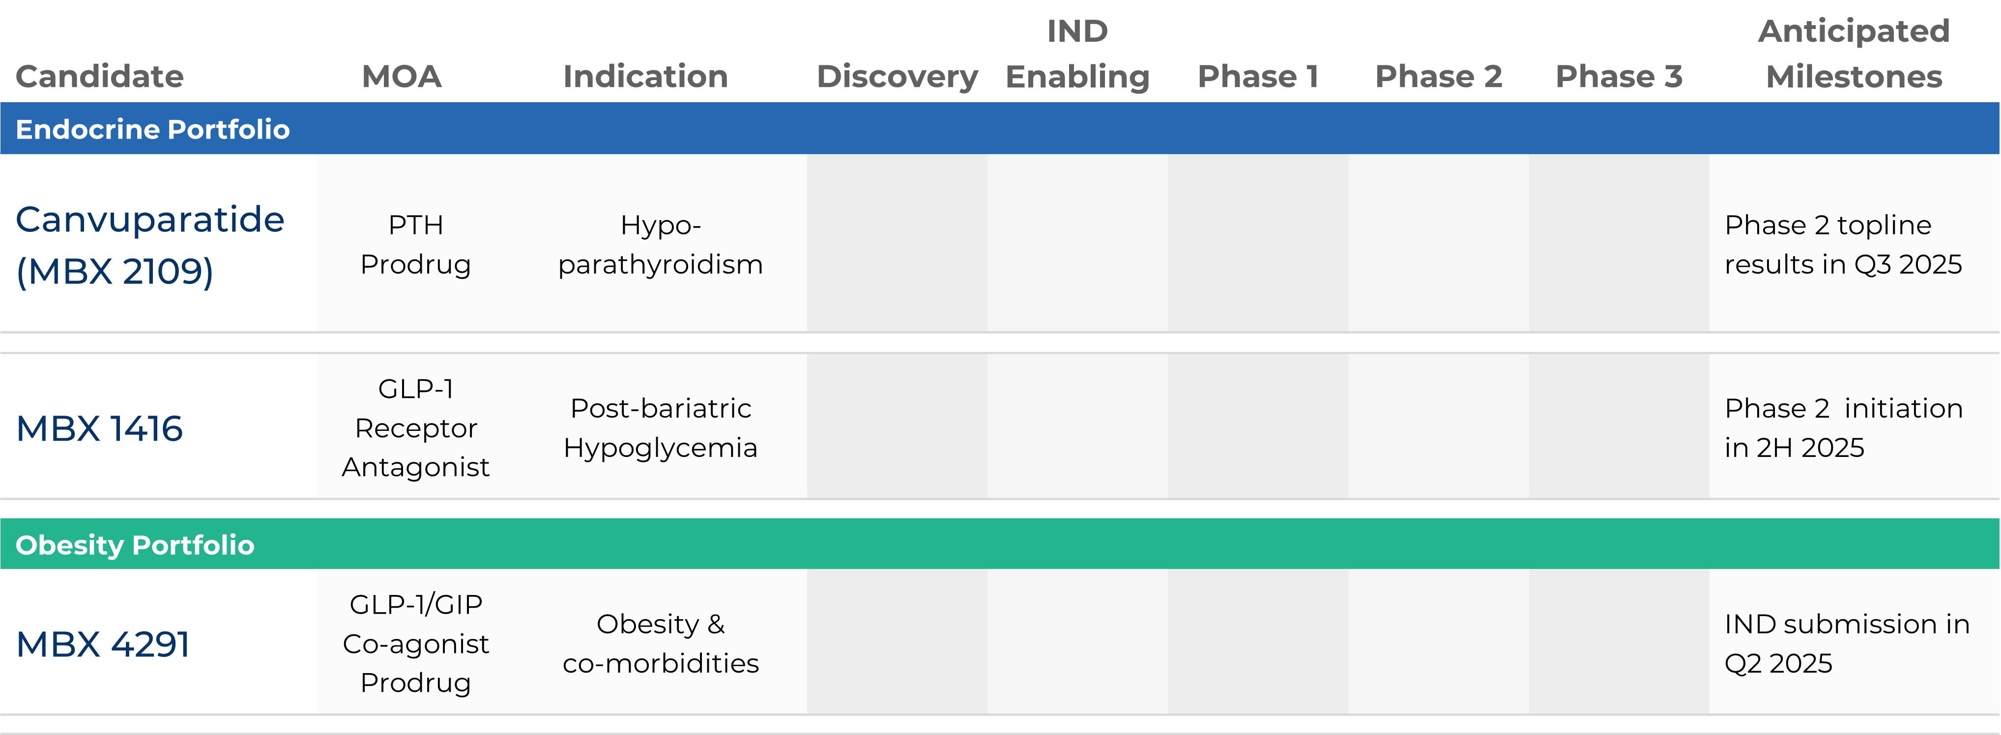Click the Indication column header
This screenshot has width=2001, height=735.
click(x=645, y=76)
